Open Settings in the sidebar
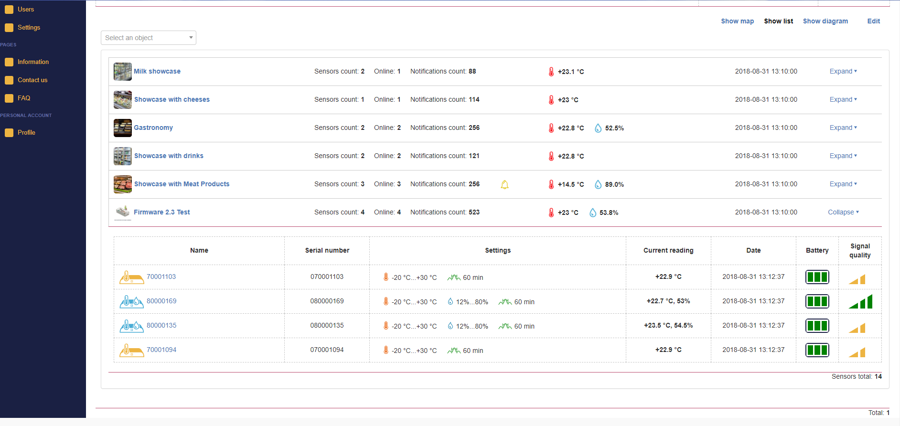Image resolution: width=900 pixels, height=426 pixels. (x=29, y=28)
